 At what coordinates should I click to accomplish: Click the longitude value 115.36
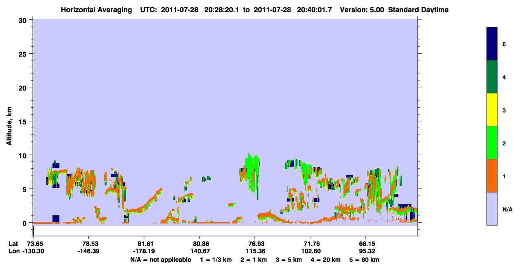pyautogui.click(x=255, y=251)
